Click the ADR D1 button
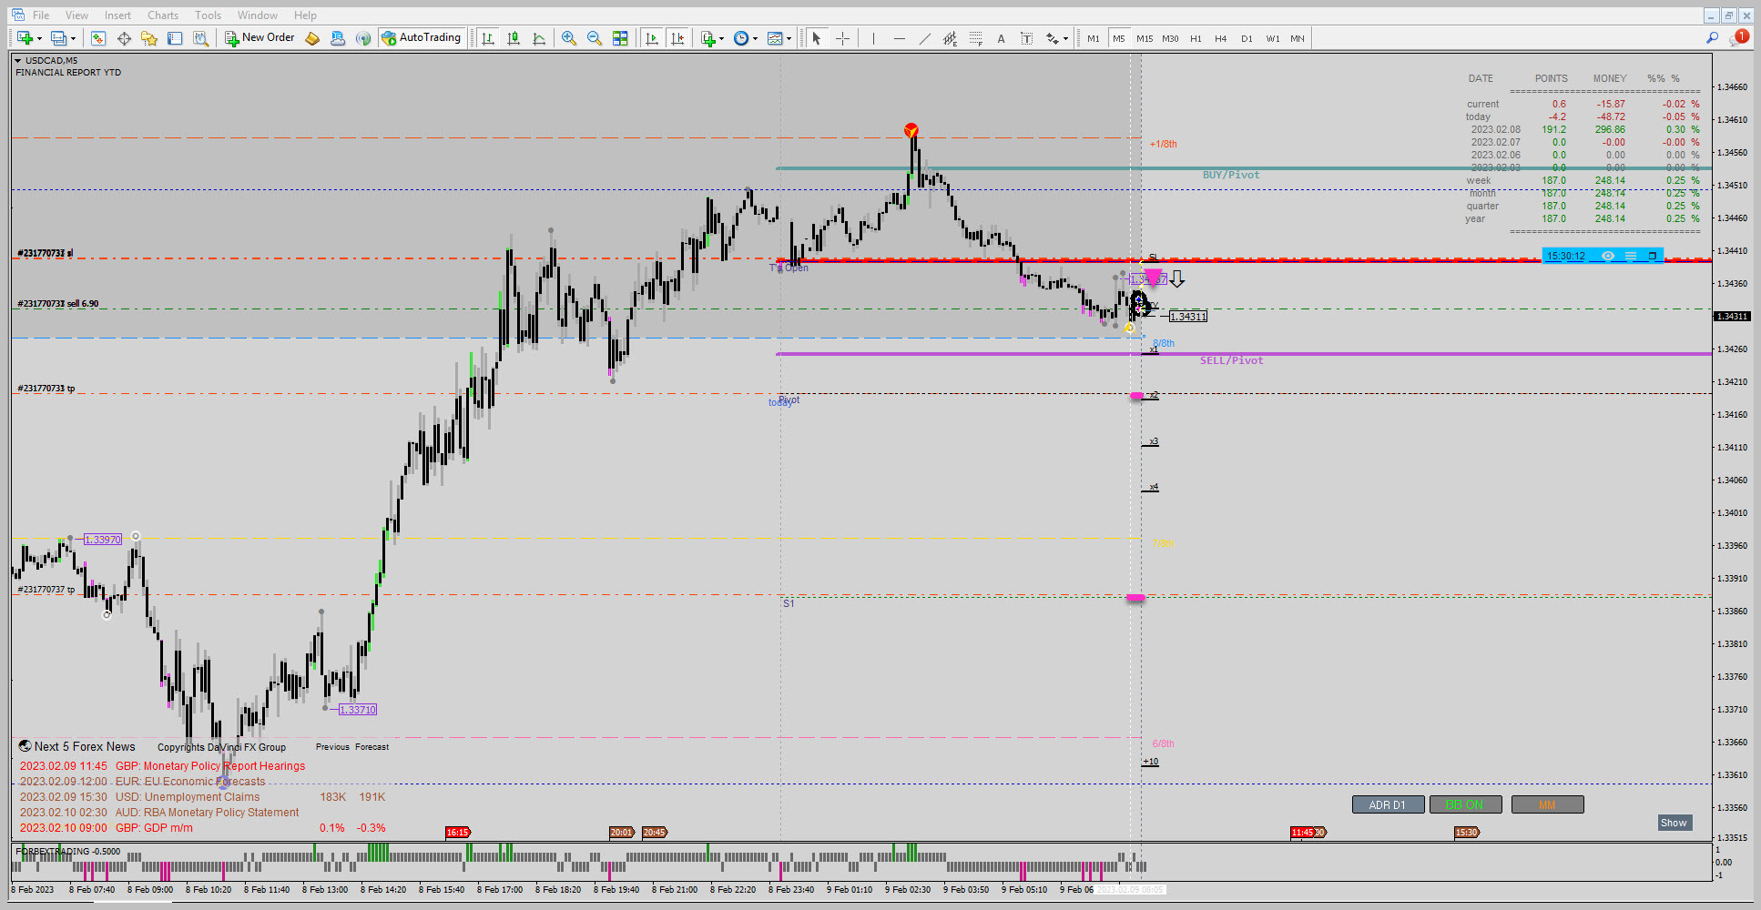 pyautogui.click(x=1388, y=804)
